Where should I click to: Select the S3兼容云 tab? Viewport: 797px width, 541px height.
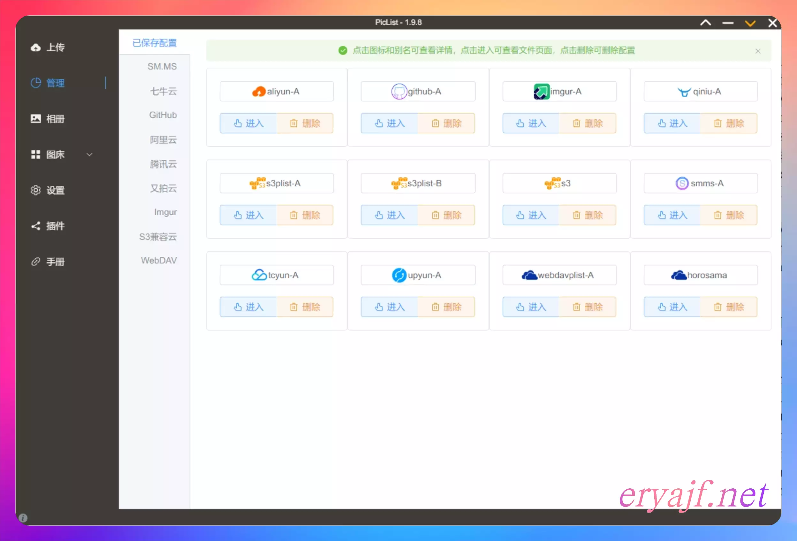158,237
